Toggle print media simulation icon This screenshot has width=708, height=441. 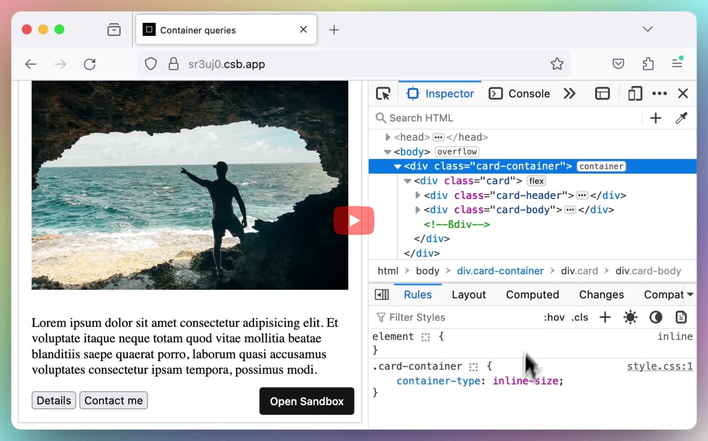681,317
